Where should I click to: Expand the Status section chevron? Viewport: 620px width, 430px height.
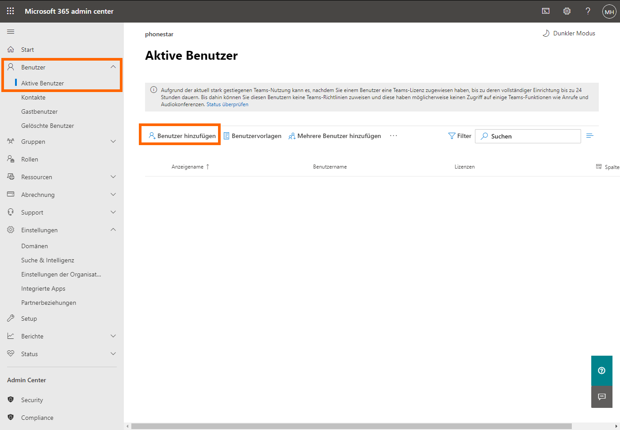pyautogui.click(x=113, y=353)
